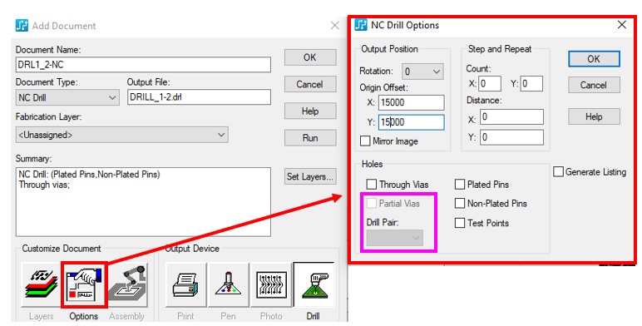Image resolution: width=642 pixels, height=326 pixels.
Task: Click the NC Drill Options title icon
Action: coord(361,25)
